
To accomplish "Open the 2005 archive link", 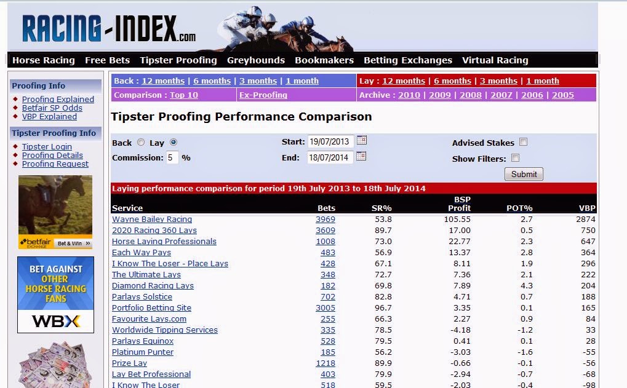I will click(563, 95).
